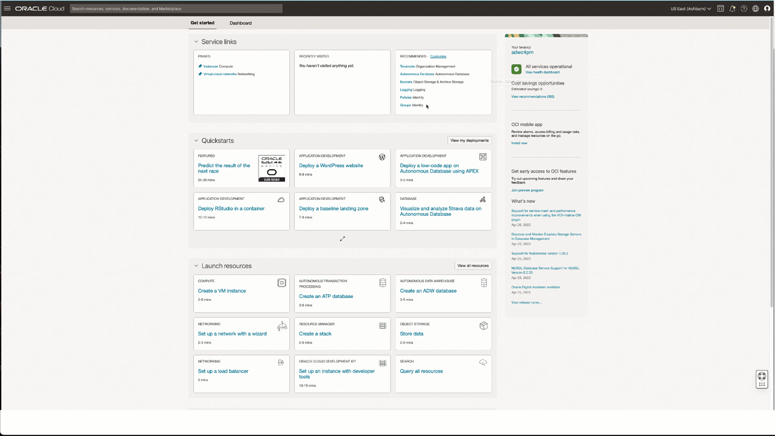The width and height of the screenshot is (775, 436).
Task: Collapse the Launch resources section
Action: point(196,266)
